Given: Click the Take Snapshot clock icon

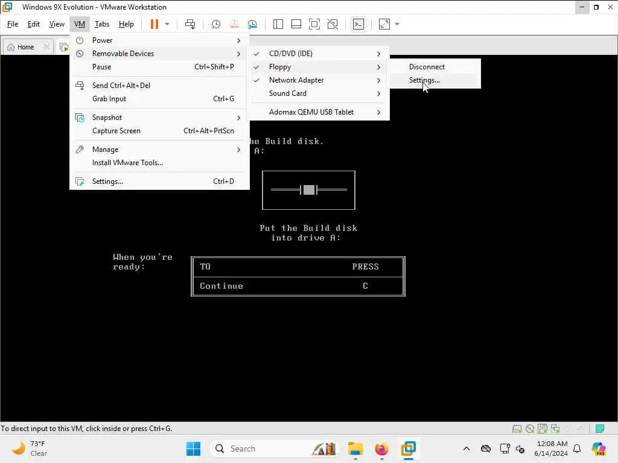Looking at the screenshot, I should pyautogui.click(x=215, y=24).
